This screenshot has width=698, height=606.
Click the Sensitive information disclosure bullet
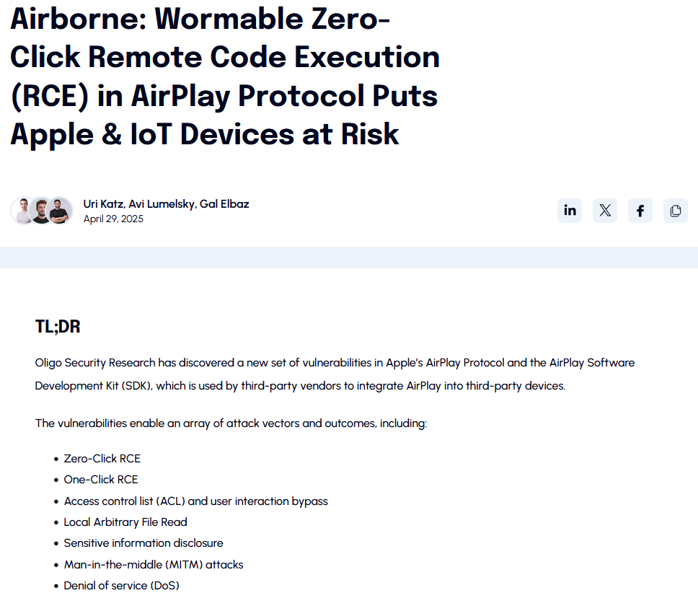[143, 543]
